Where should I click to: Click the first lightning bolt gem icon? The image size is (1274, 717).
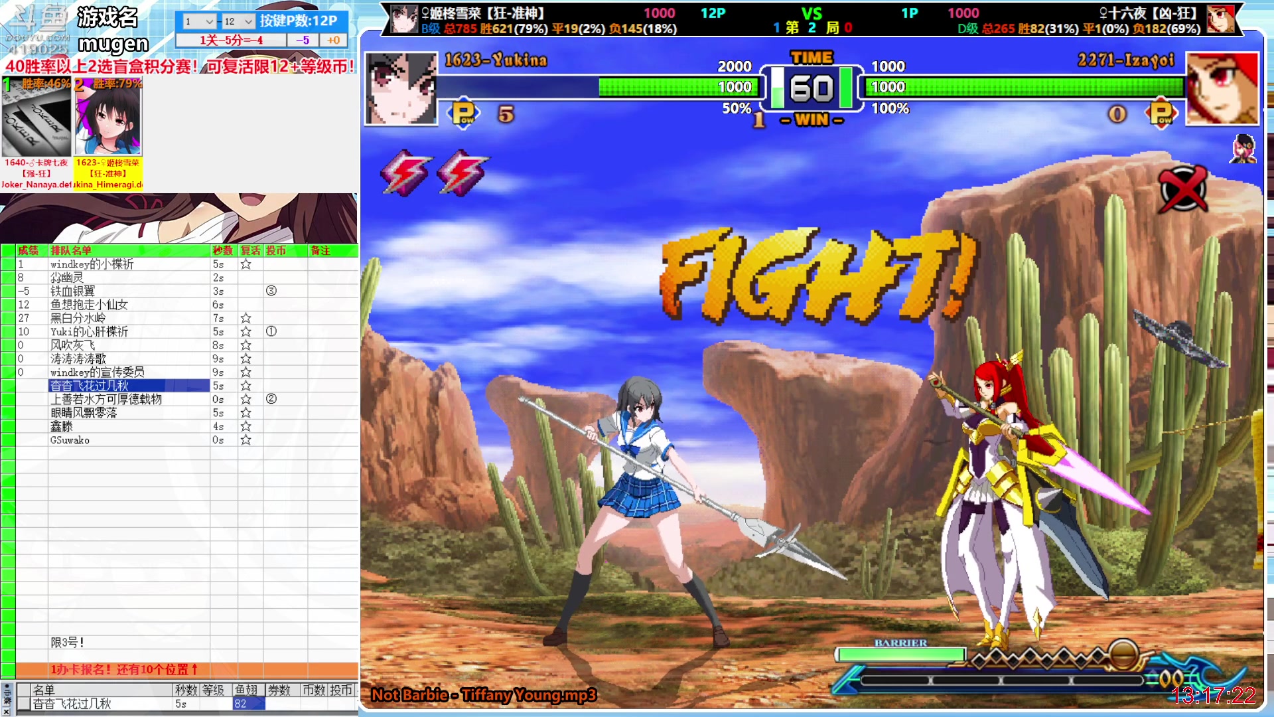point(405,173)
